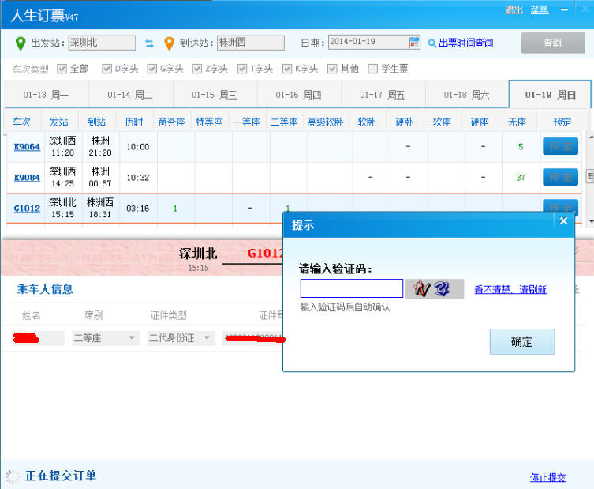Screen dimensions: 594x489
Task: Click the 乘车人信息 section heading
Action: click(45, 289)
